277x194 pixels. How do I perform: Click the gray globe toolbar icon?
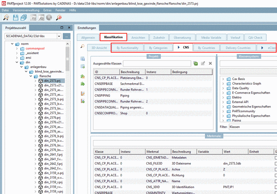click(x=49, y=17)
